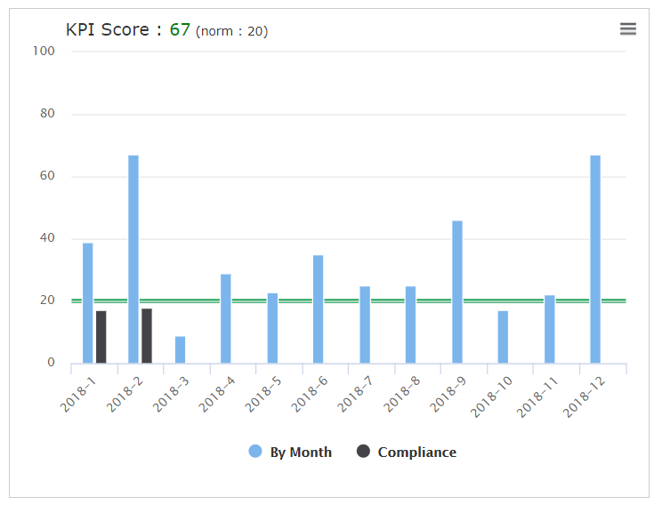Click the x-axis label 2018-11
The width and height of the screenshot is (662, 505).
[537, 397]
